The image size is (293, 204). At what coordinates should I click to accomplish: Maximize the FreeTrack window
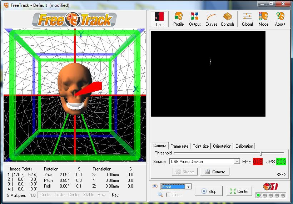[271, 4]
